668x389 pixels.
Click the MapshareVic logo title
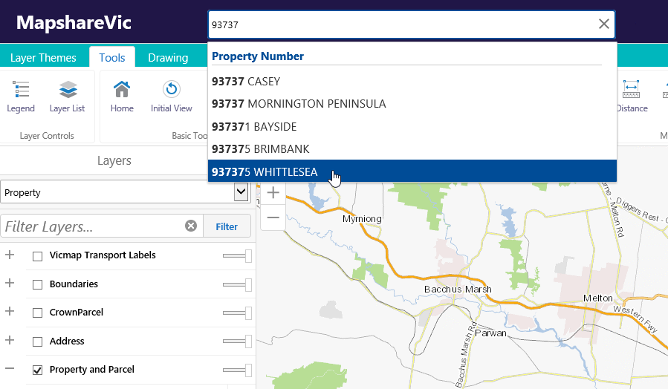click(74, 22)
